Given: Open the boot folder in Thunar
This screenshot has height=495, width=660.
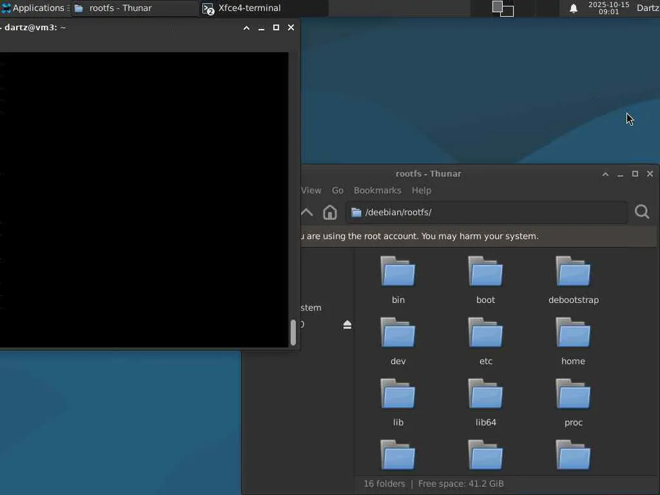Looking at the screenshot, I should pos(485,280).
